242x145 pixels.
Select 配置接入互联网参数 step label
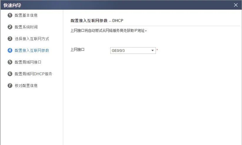32,50
